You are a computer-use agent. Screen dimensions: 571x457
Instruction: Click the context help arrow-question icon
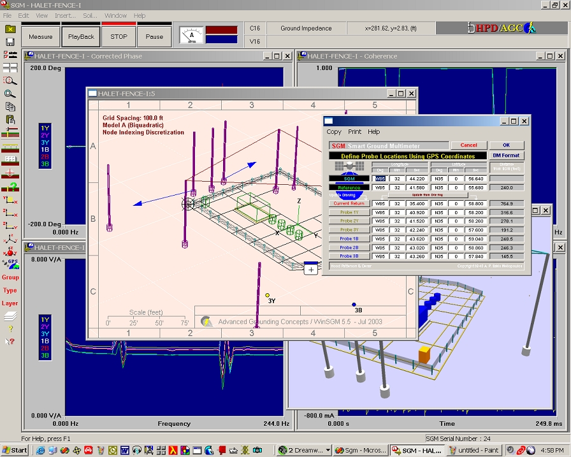pos(10,342)
